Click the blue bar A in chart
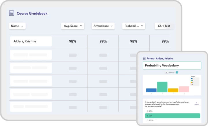Viewport: 208px width, 126px height. [151, 90]
